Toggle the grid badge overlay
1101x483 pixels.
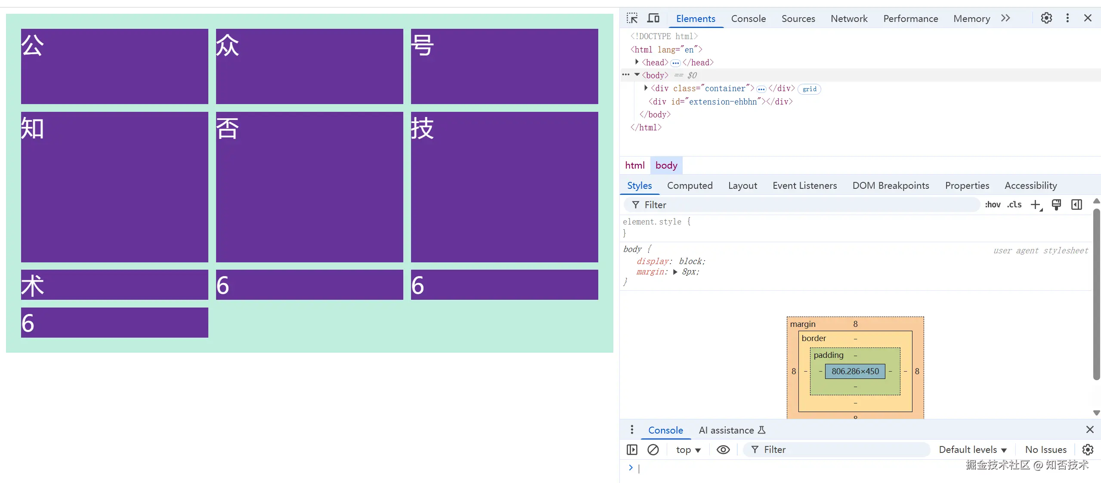coord(809,89)
